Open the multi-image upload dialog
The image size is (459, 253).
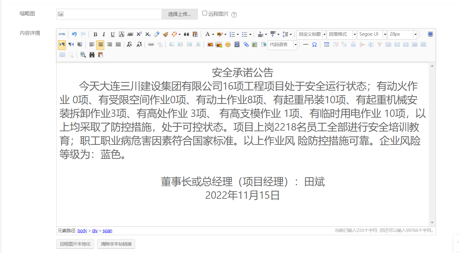click(219, 44)
